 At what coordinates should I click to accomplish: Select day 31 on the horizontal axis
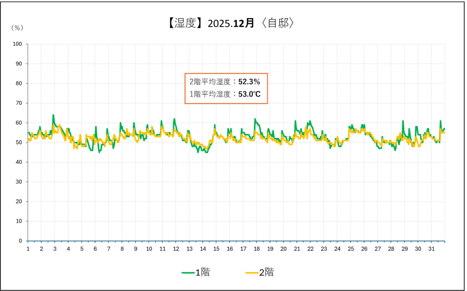coord(431,249)
